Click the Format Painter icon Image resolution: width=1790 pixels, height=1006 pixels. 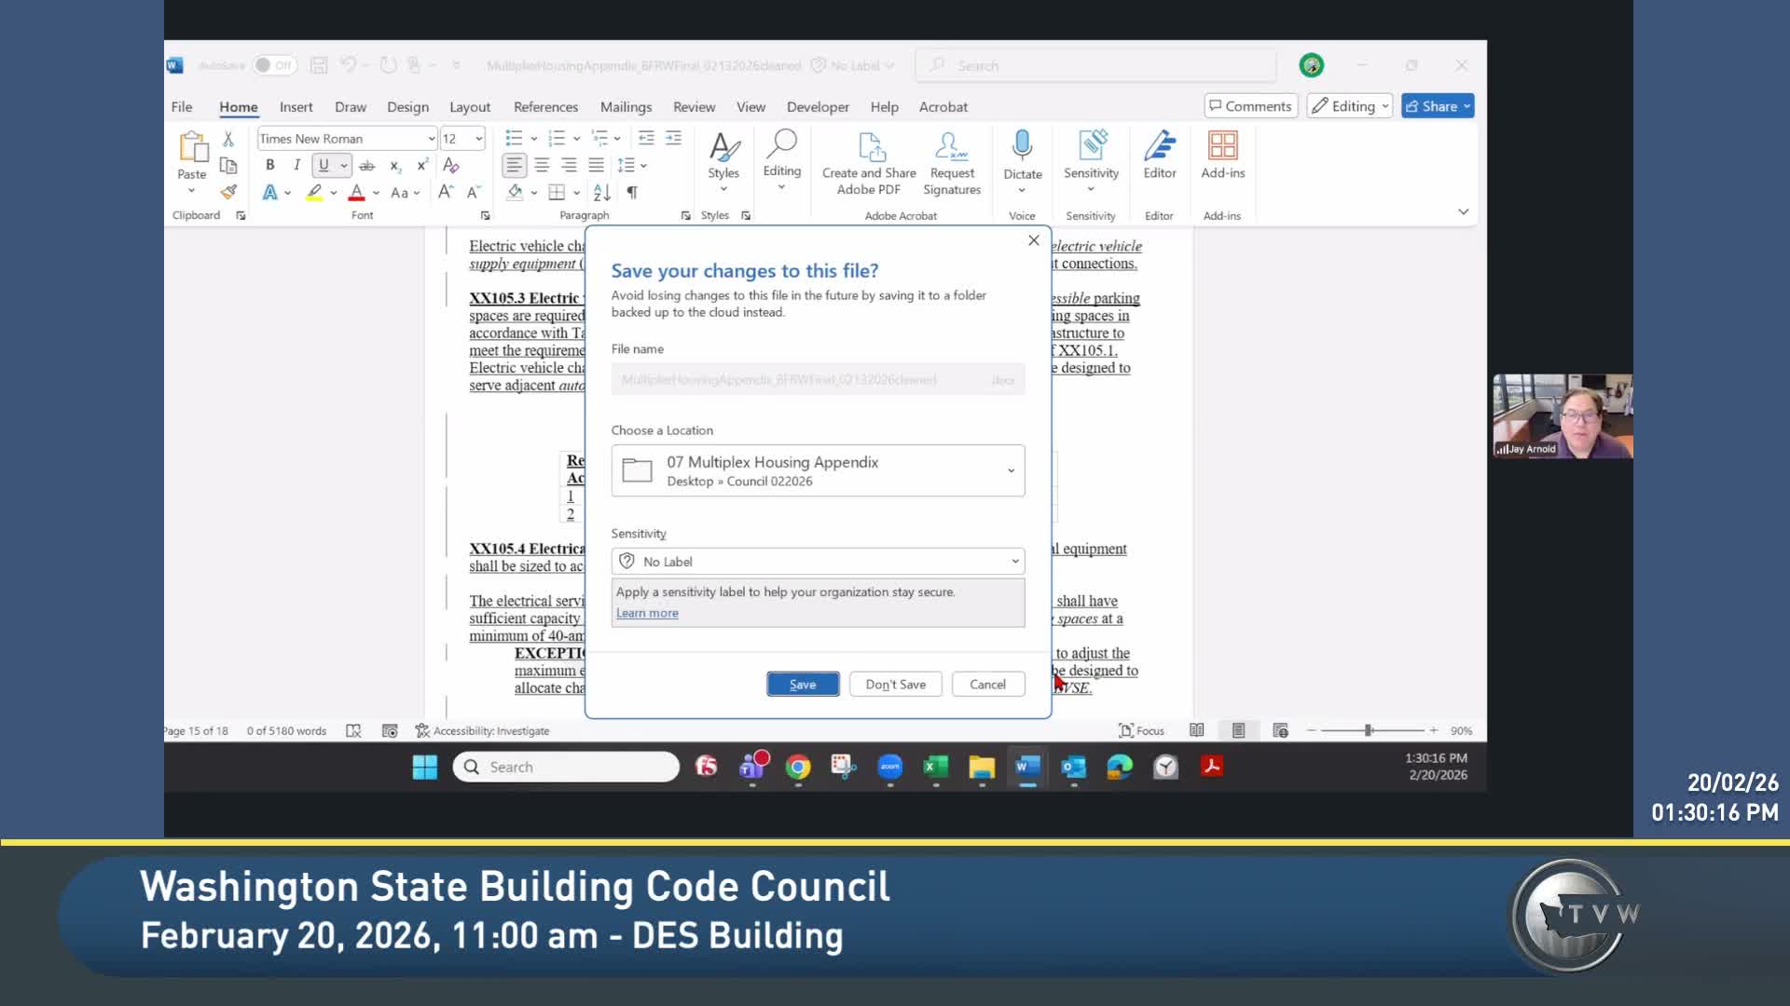[228, 192]
